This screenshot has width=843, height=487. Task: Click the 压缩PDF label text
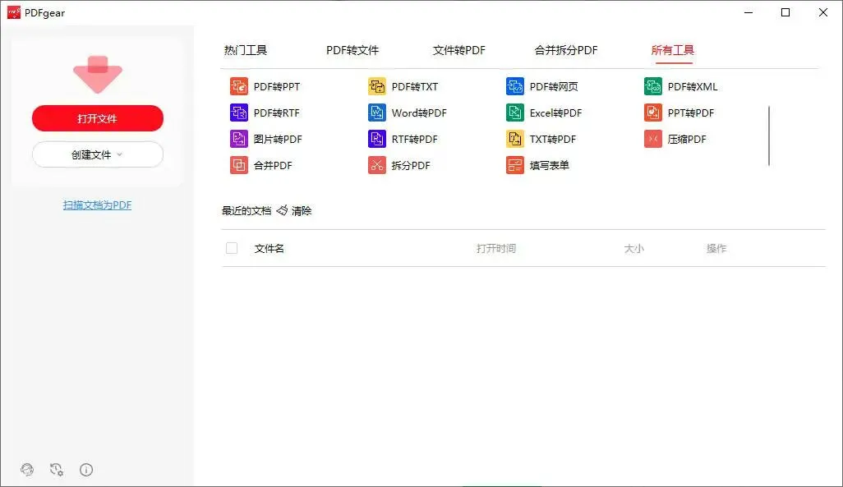pyautogui.click(x=687, y=140)
